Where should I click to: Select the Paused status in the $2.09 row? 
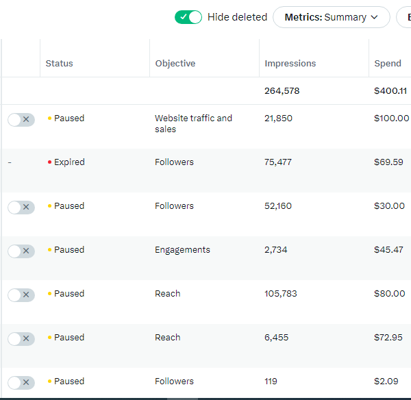(69, 381)
